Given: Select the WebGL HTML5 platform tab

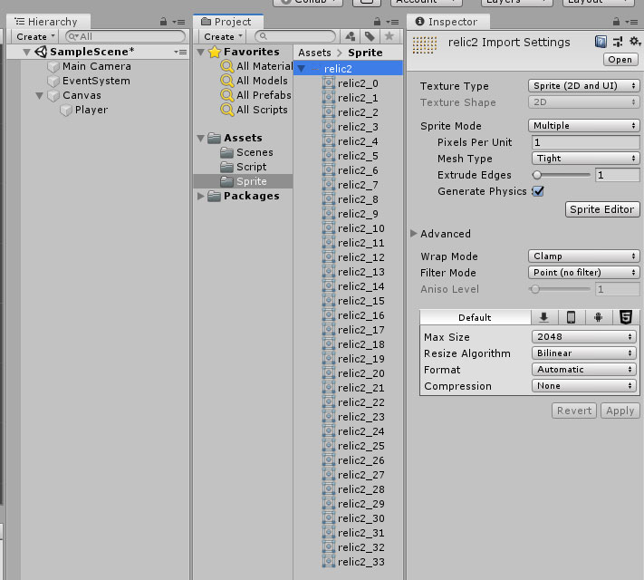Looking at the screenshot, I should coord(626,317).
